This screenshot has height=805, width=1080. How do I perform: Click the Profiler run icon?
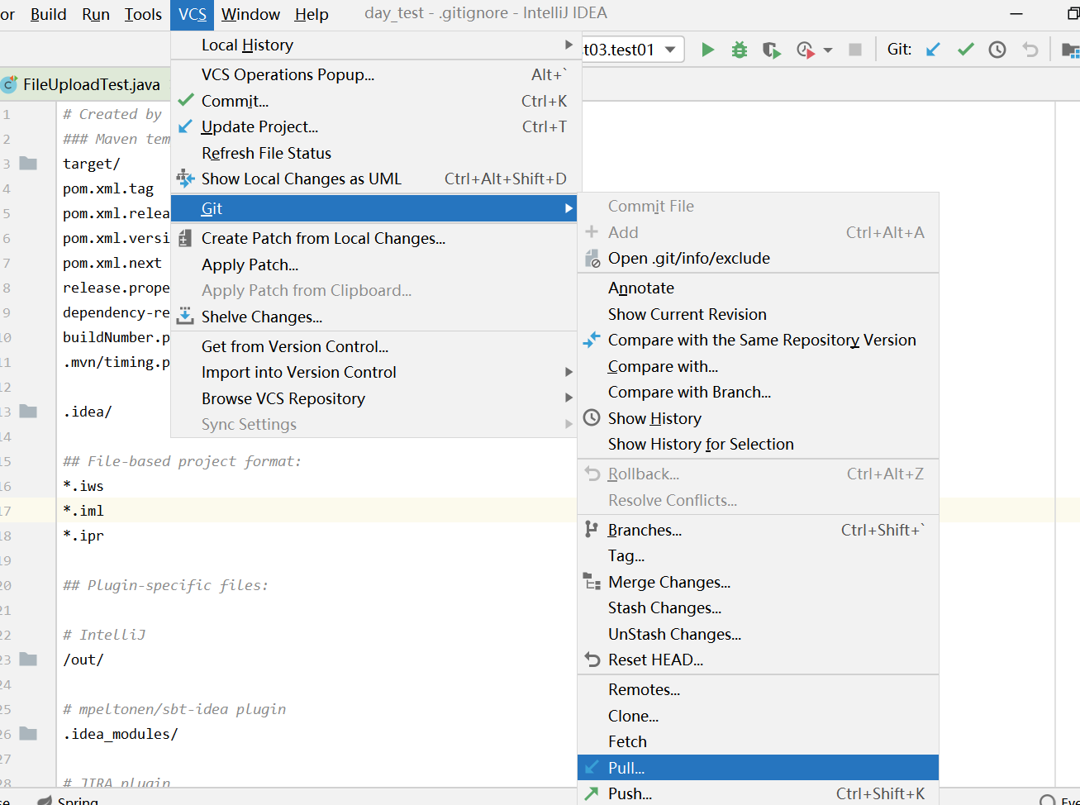(806, 50)
